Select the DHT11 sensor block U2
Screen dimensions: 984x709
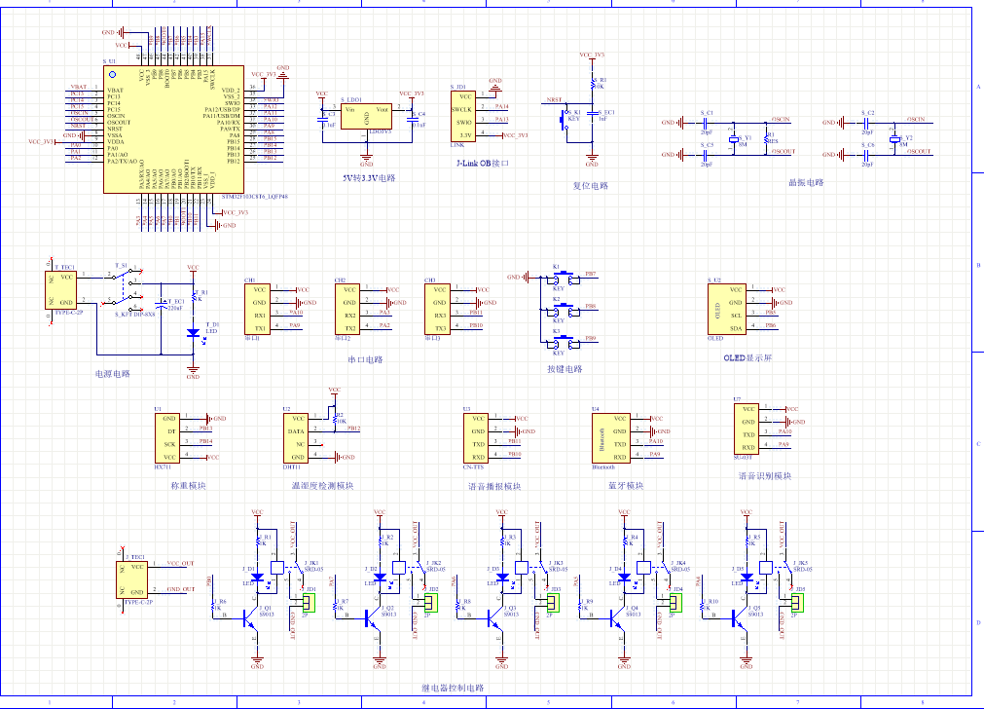coord(298,437)
